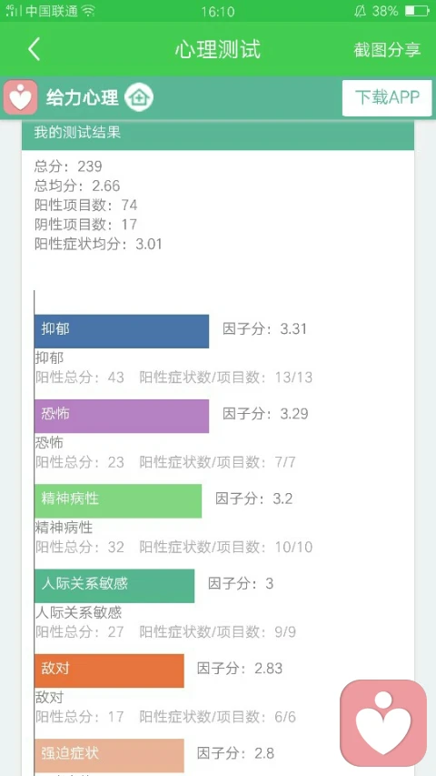
Task: Tap the 总分：239 score line
Action: click(68, 166)
